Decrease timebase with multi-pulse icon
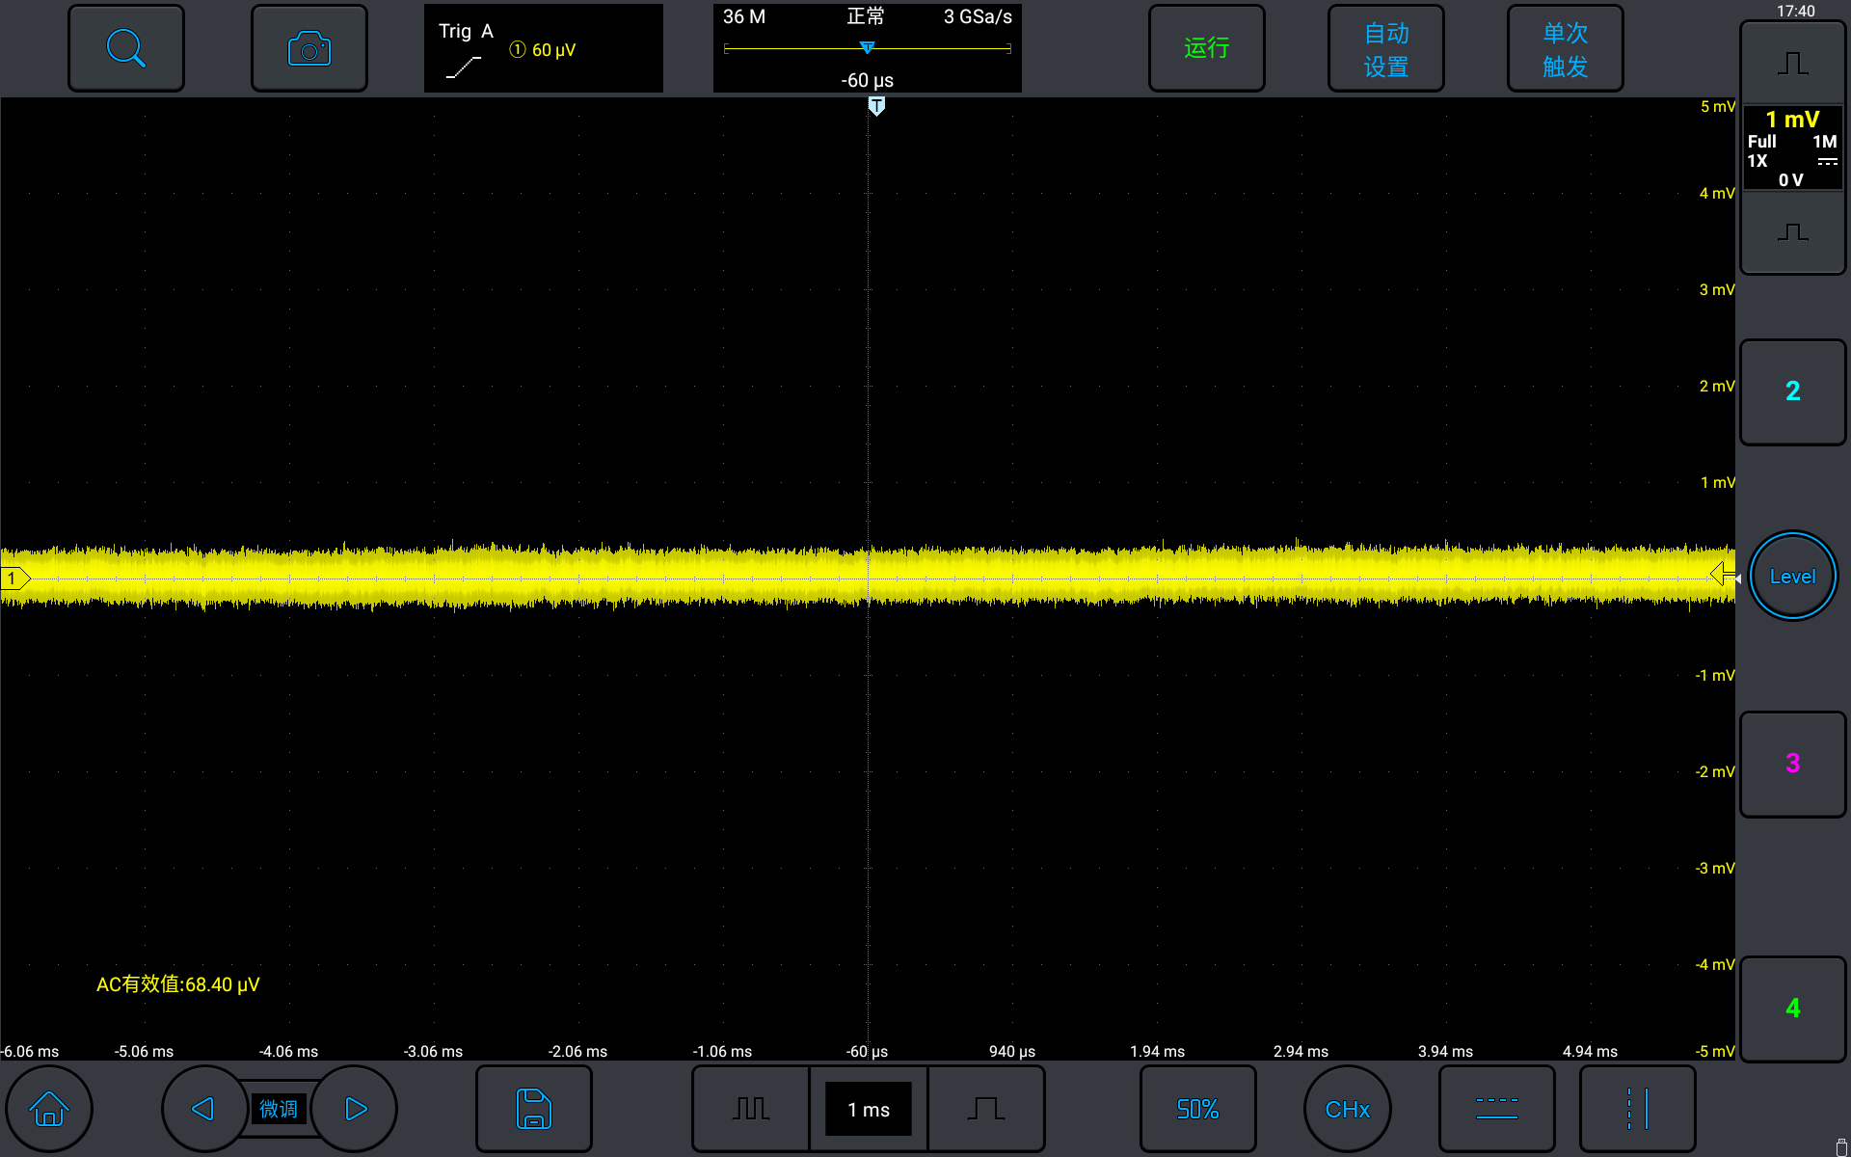The height and width of the screenshot is (1157, 1851). click(x=750, y=1109)
